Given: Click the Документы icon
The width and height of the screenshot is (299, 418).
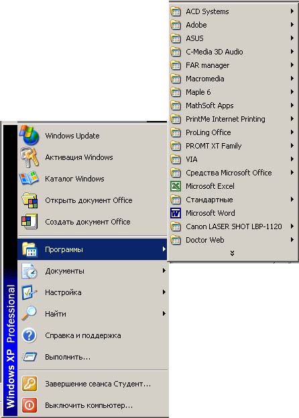Looking at the screenshot, I should click(x=29, y=271).
